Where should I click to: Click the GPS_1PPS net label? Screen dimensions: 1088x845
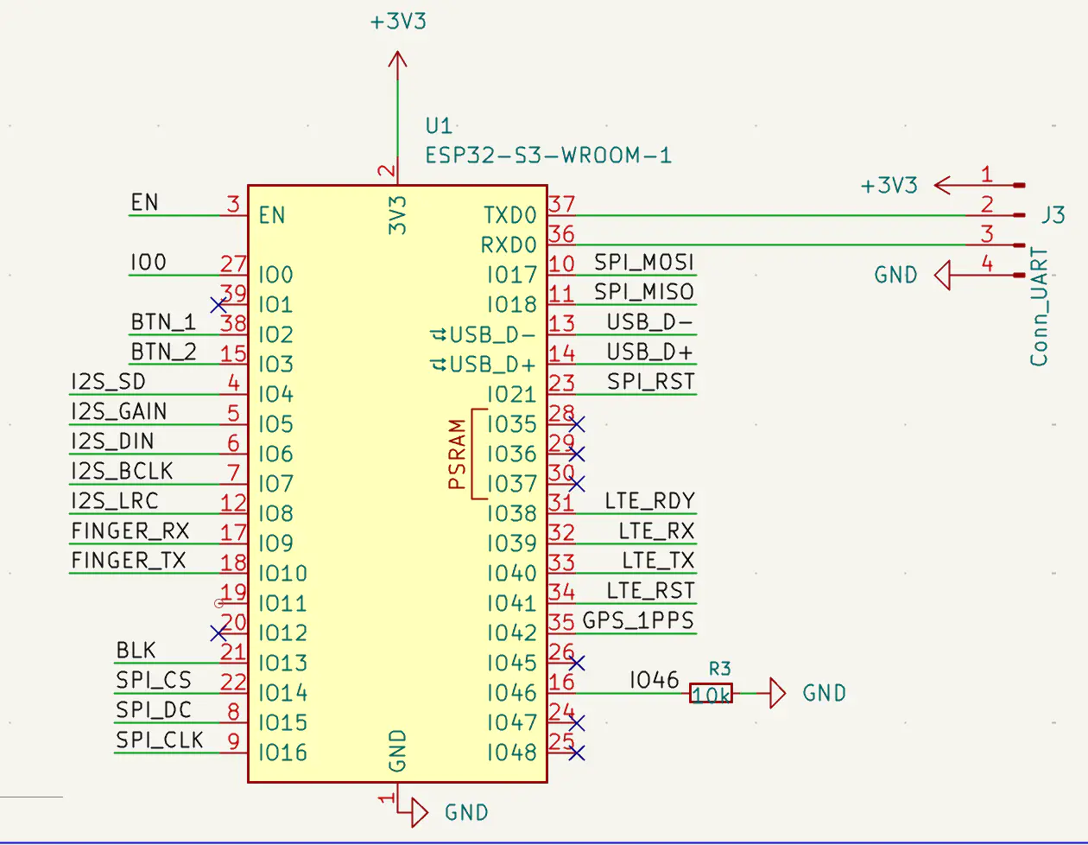[x=638, y=620]
